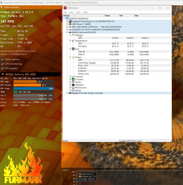Viewport: 183px width, 185px height.
Task: Click the Realtek PCIe GbE network icon
Action: (70, 93)
